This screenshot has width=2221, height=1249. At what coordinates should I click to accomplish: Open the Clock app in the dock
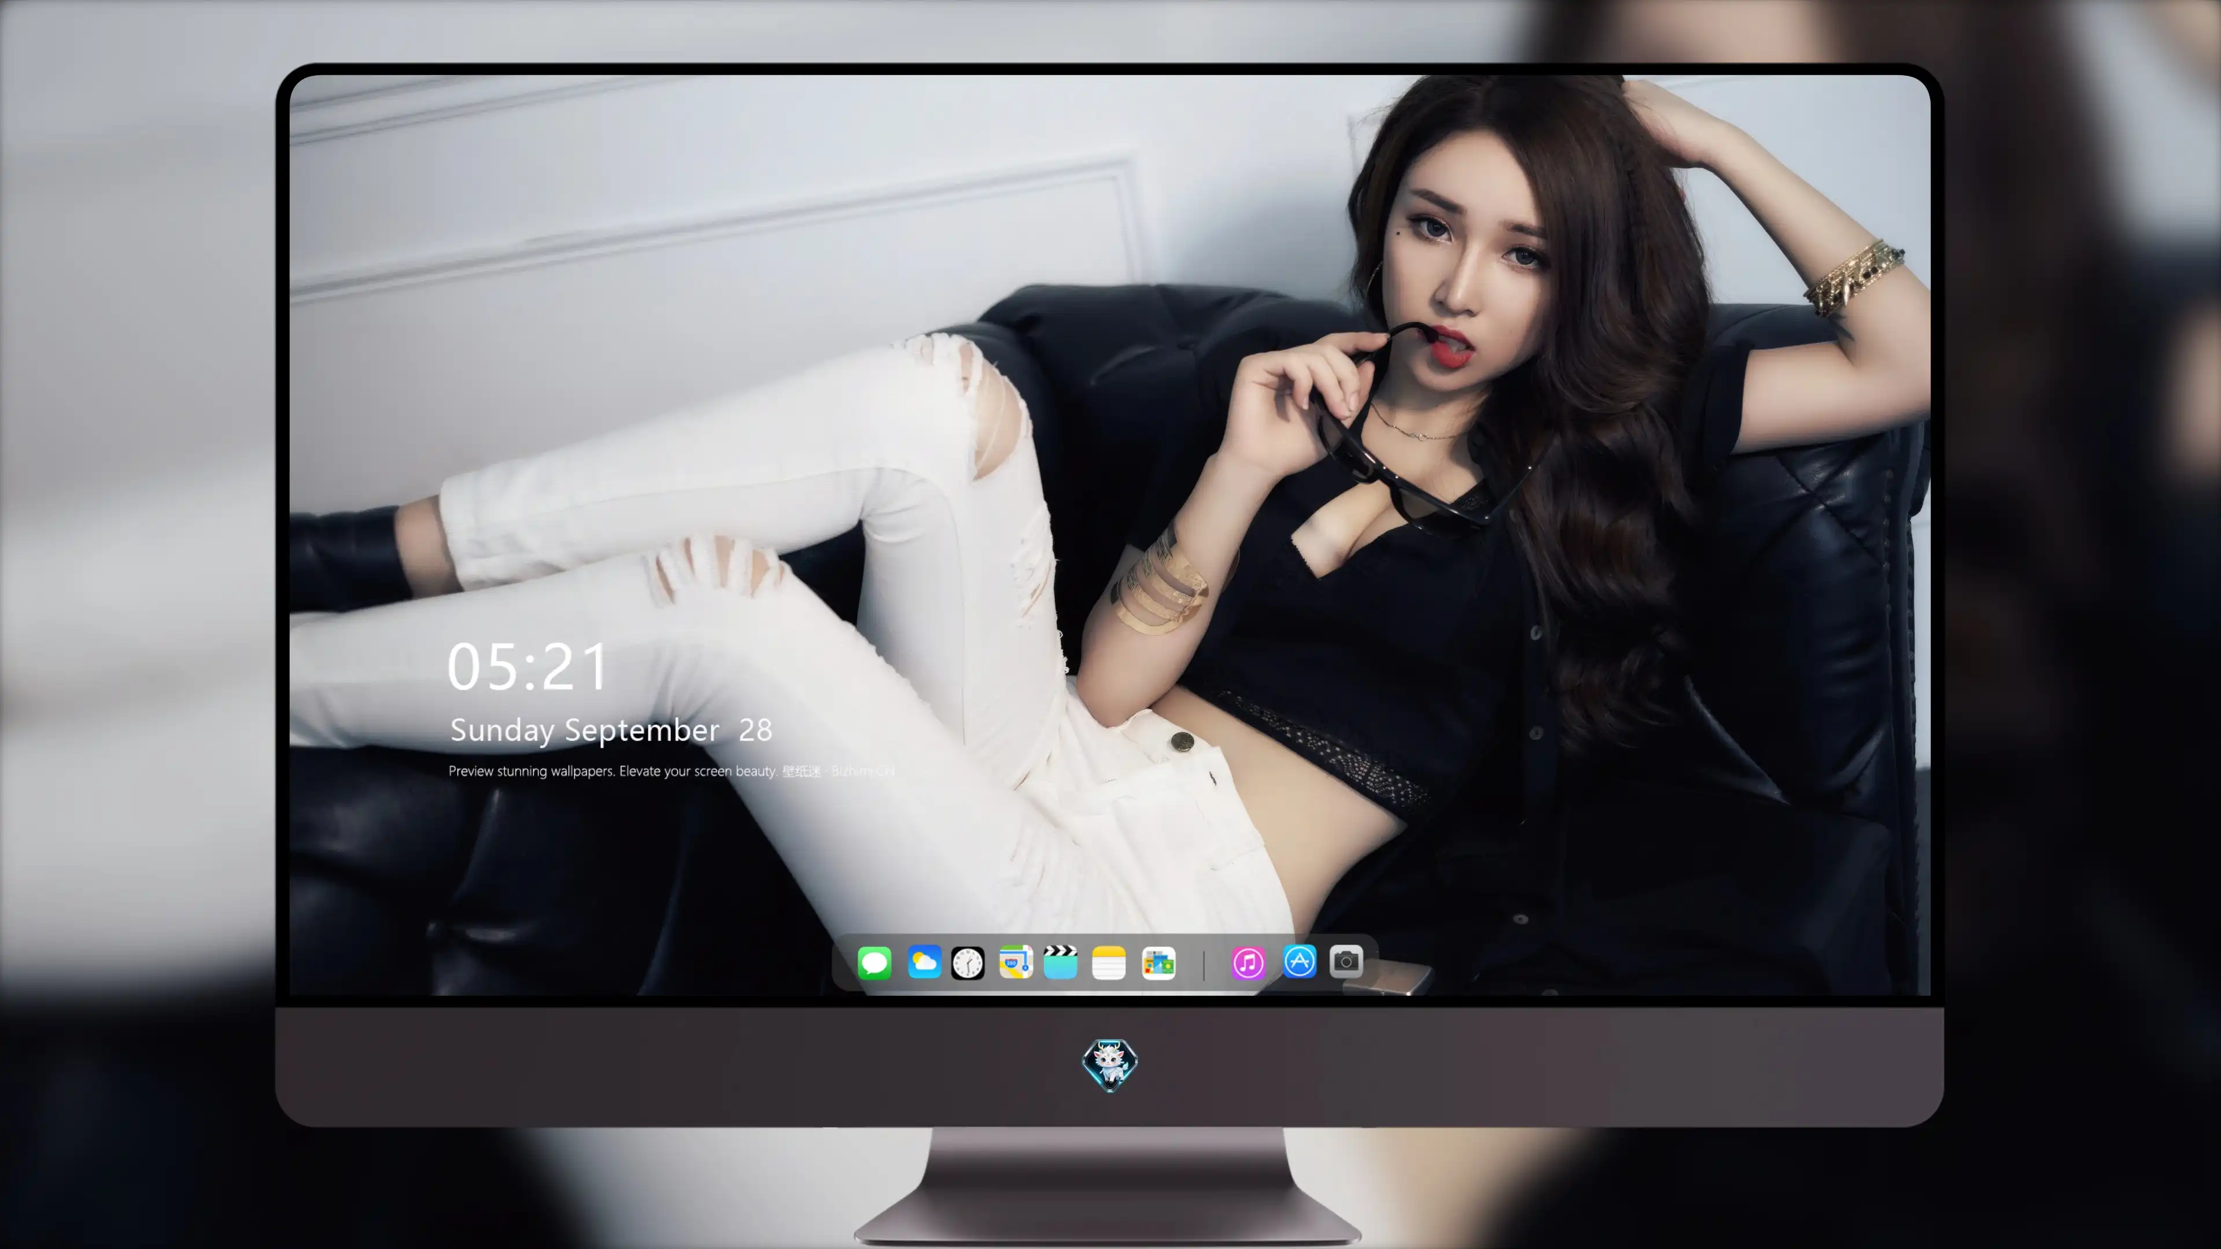coord(968,963)
